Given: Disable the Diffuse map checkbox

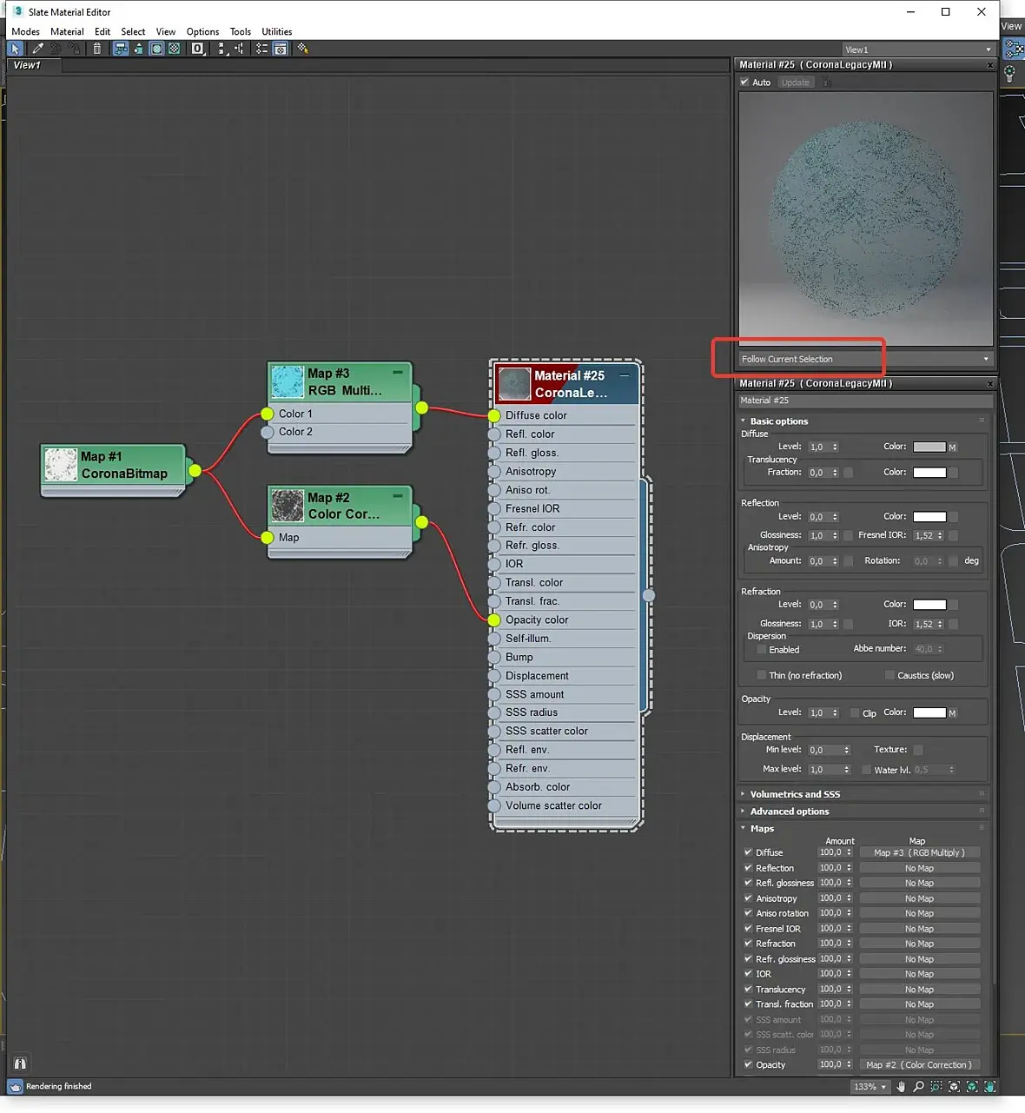Looking at the screenshot, I should click(748, 852).
